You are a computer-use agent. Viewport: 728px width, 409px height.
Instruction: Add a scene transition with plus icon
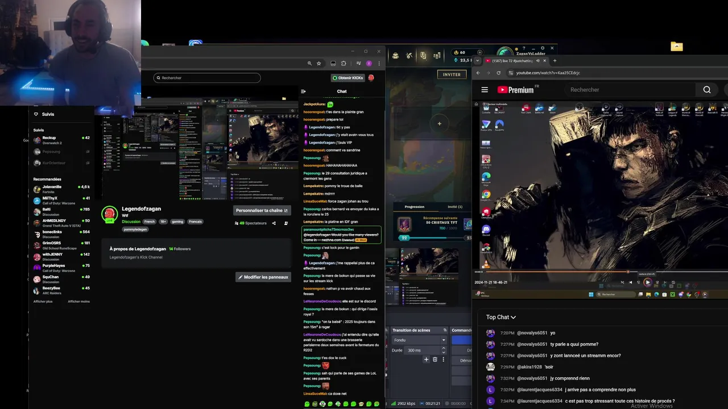426,359
